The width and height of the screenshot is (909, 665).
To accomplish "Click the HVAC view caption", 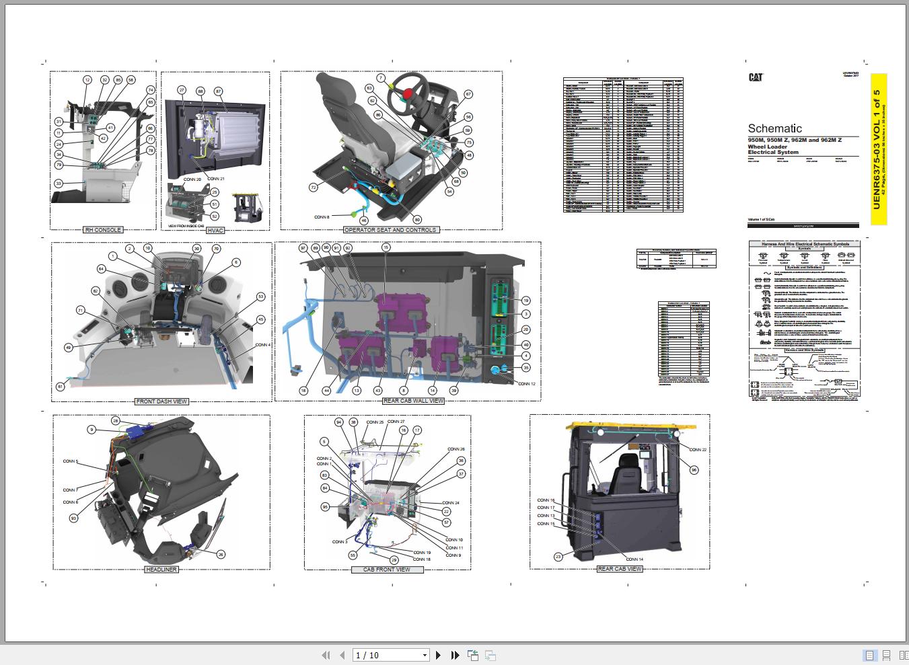I will click(214, 230).
